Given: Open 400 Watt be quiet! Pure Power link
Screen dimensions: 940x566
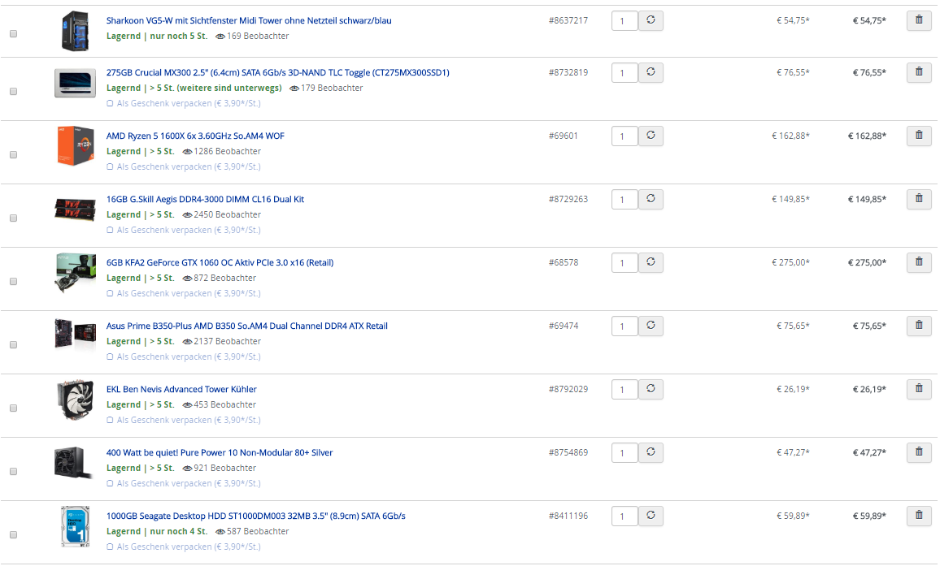Looking at the screenshot, I should click(220, 453).
